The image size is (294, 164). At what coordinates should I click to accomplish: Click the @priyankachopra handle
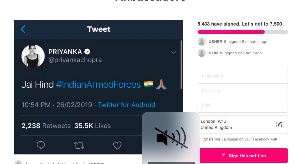75,60
